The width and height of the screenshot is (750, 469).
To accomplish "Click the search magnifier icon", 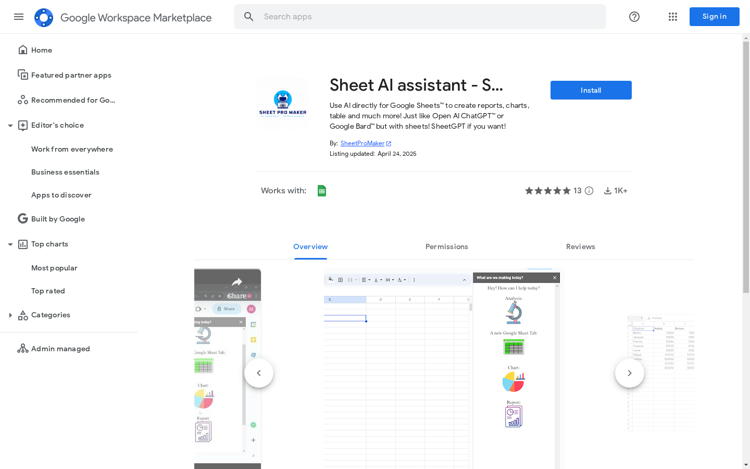I will click(x=249, y=17).
